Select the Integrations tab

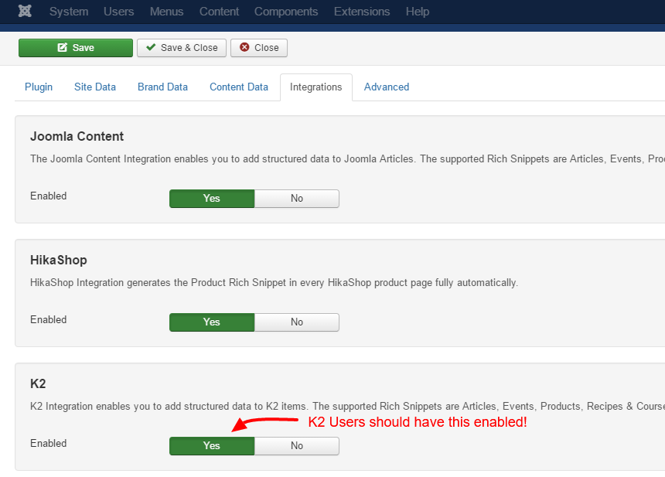pos(316,87)
